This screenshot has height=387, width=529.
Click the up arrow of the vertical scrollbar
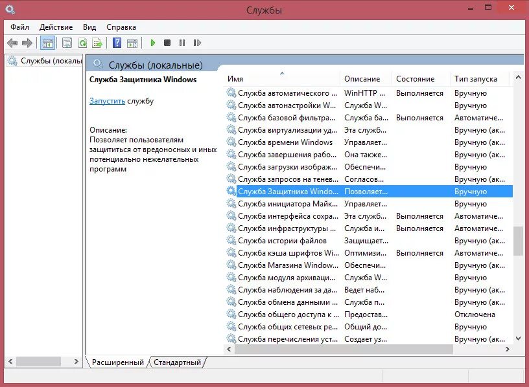(518, 77)
